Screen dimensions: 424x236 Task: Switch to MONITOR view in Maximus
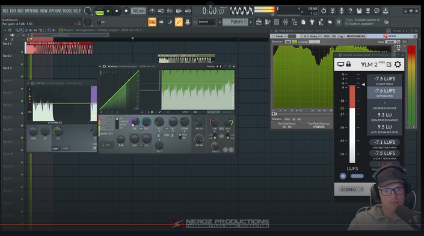click(x=214, y=112)
